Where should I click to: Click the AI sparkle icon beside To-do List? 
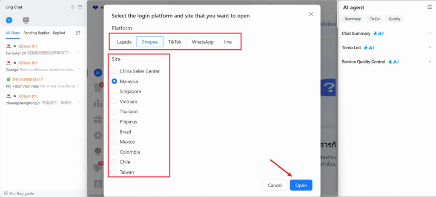tap(369, 48)
